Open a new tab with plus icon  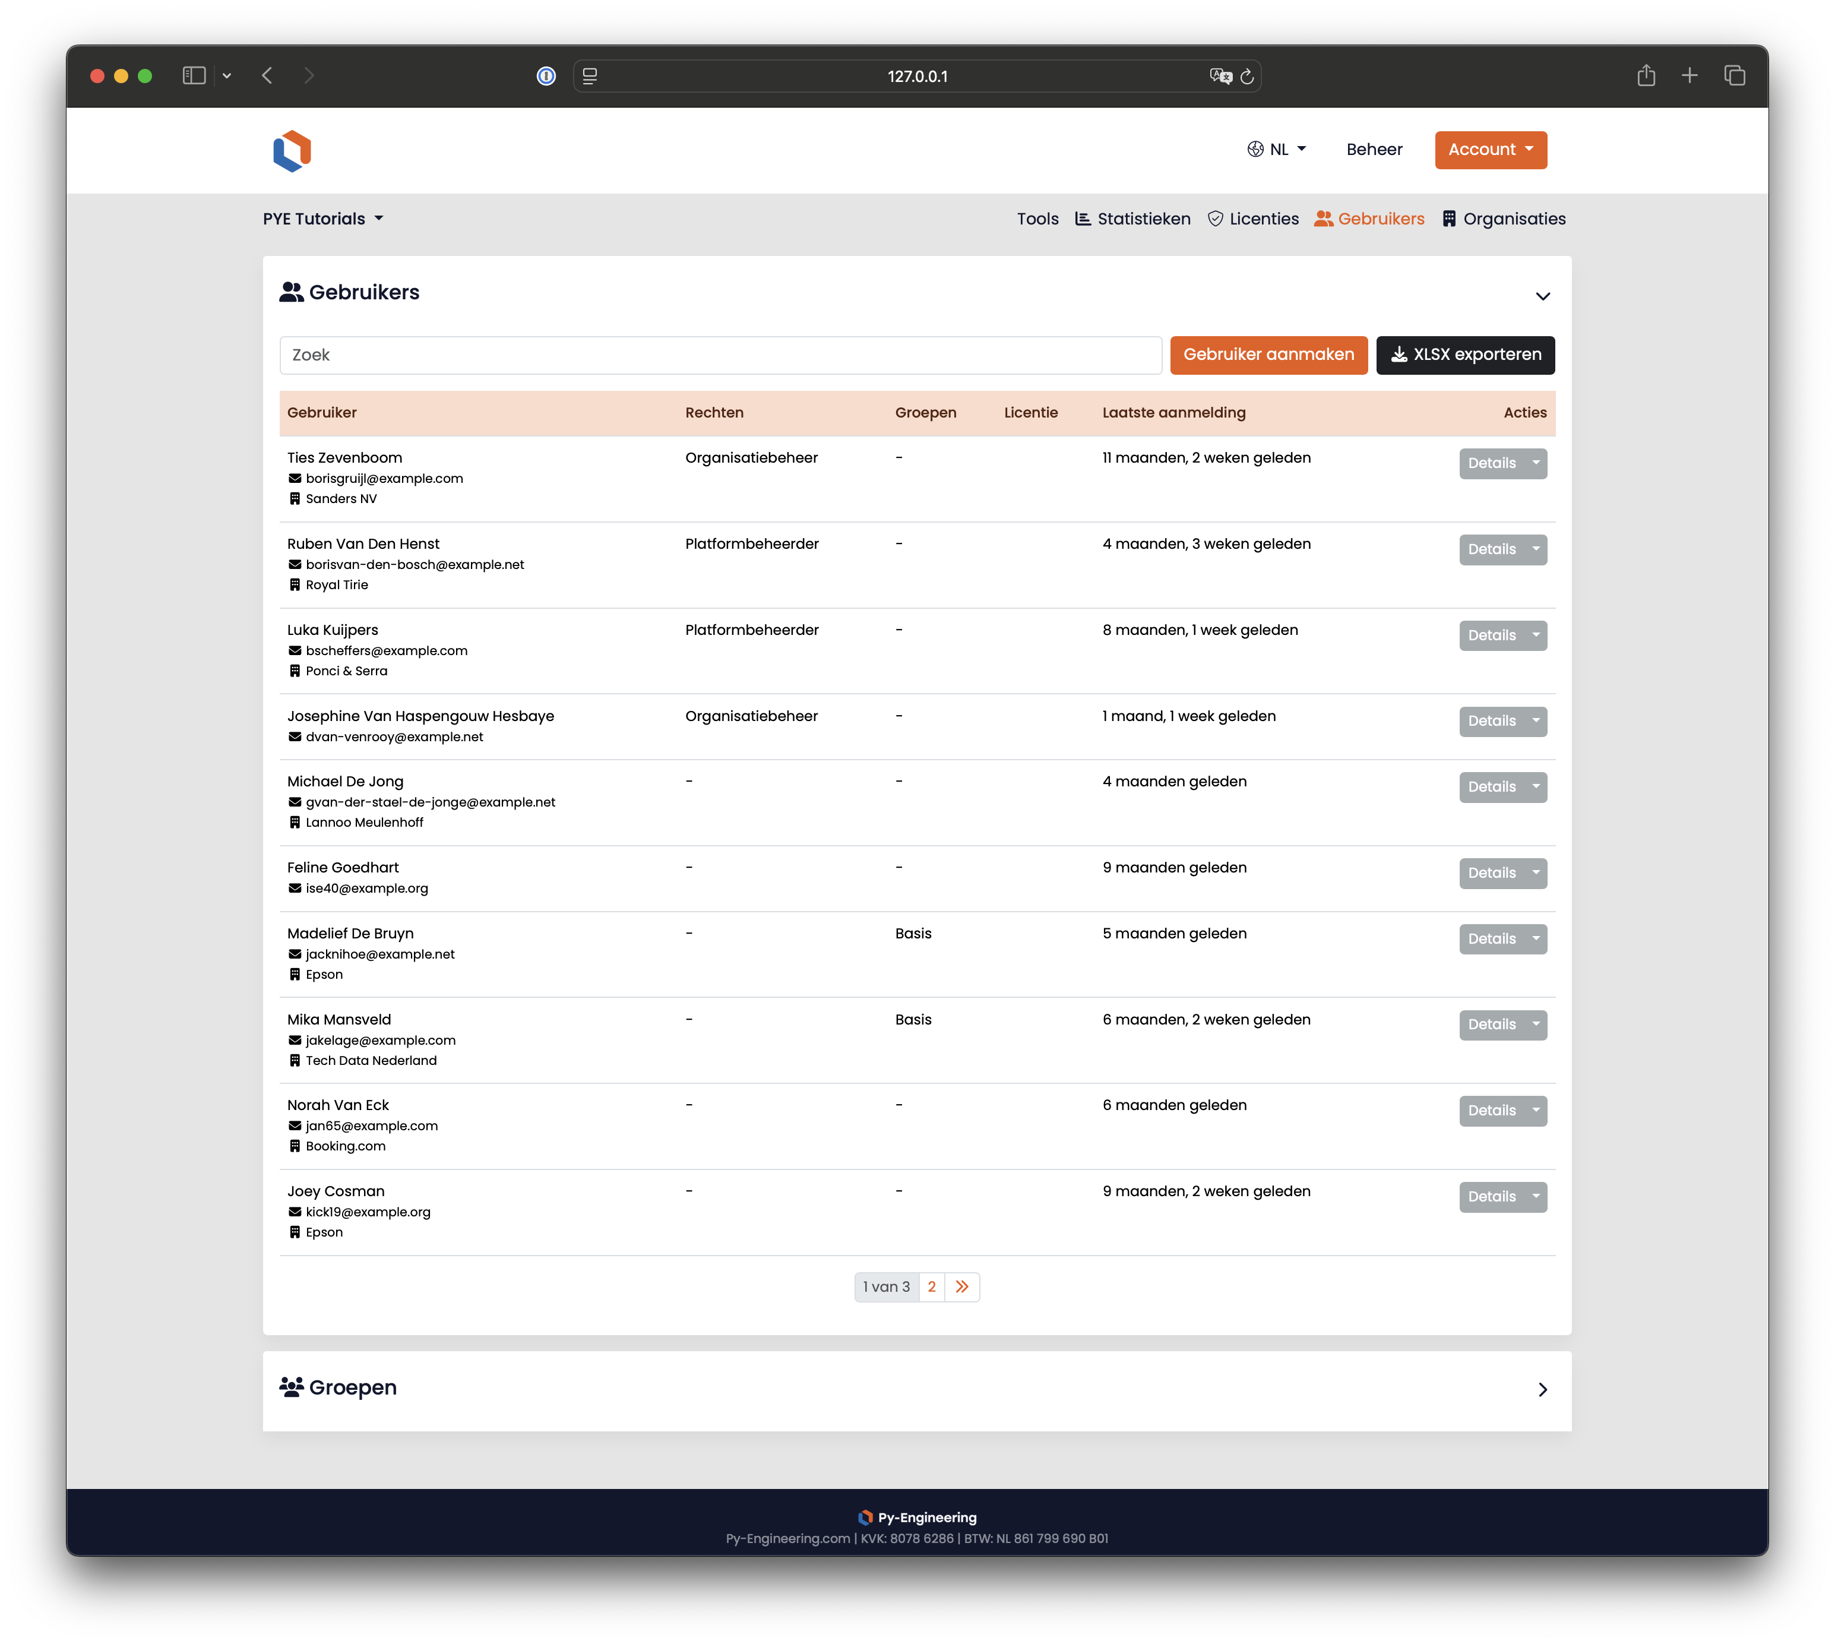[1689, 76]
